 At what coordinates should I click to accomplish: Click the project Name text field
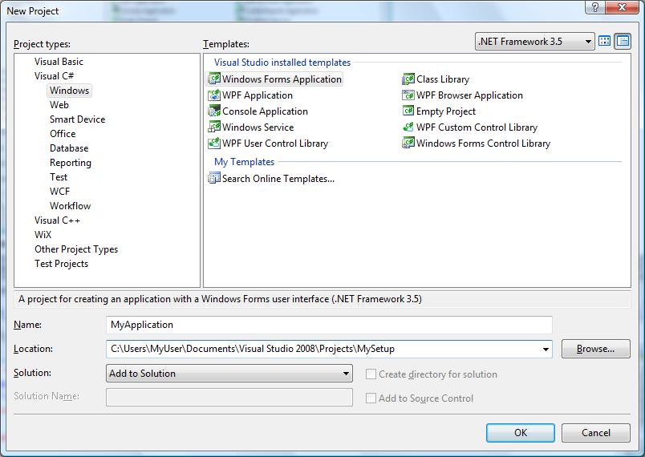pyautogui.click(x=329, y=325)
